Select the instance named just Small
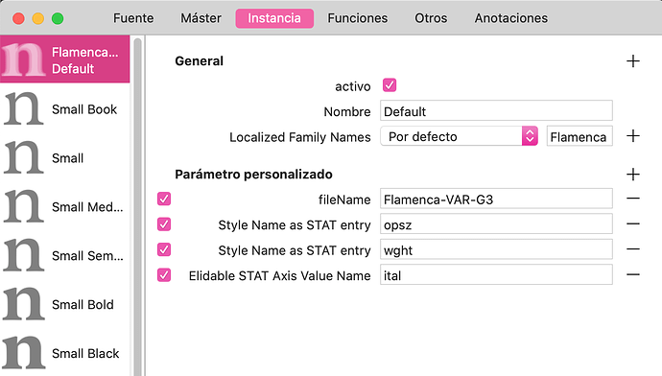The image size is (662, 376). tap(64, 158)
